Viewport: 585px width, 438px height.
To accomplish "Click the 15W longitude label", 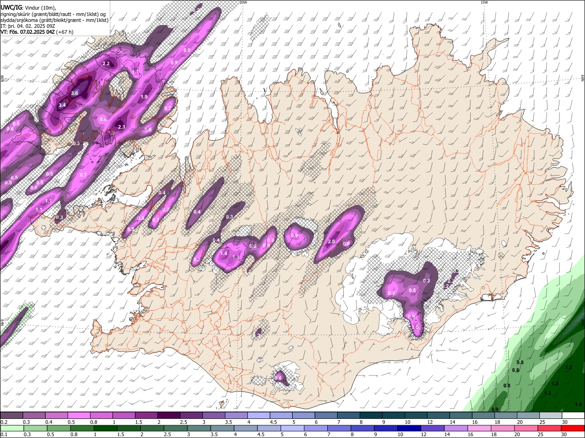I will point(484,2).
